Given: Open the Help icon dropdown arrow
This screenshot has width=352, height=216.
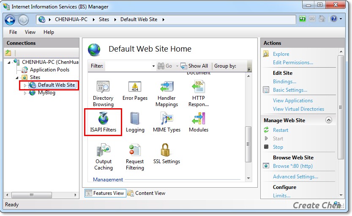Looking at the screenshot, I should (341, 19).
